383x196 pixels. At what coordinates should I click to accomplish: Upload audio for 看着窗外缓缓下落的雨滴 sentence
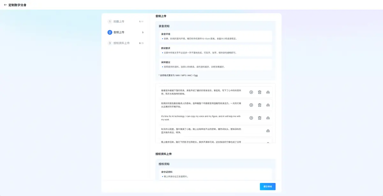point(268,92)
